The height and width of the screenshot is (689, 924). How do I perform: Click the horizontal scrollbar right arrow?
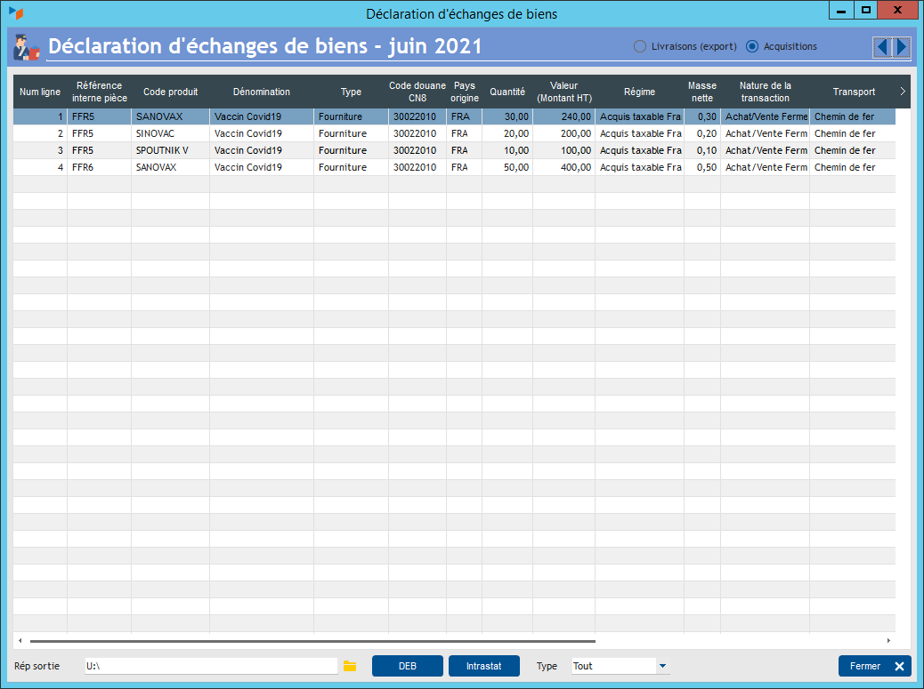(x=888, y=640)
